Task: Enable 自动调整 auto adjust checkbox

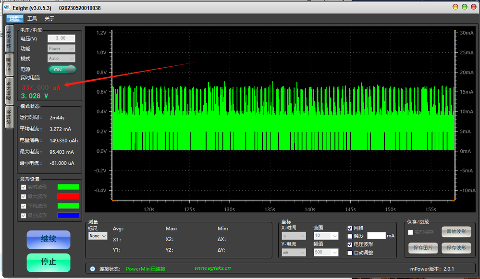Action: [350, 253]
